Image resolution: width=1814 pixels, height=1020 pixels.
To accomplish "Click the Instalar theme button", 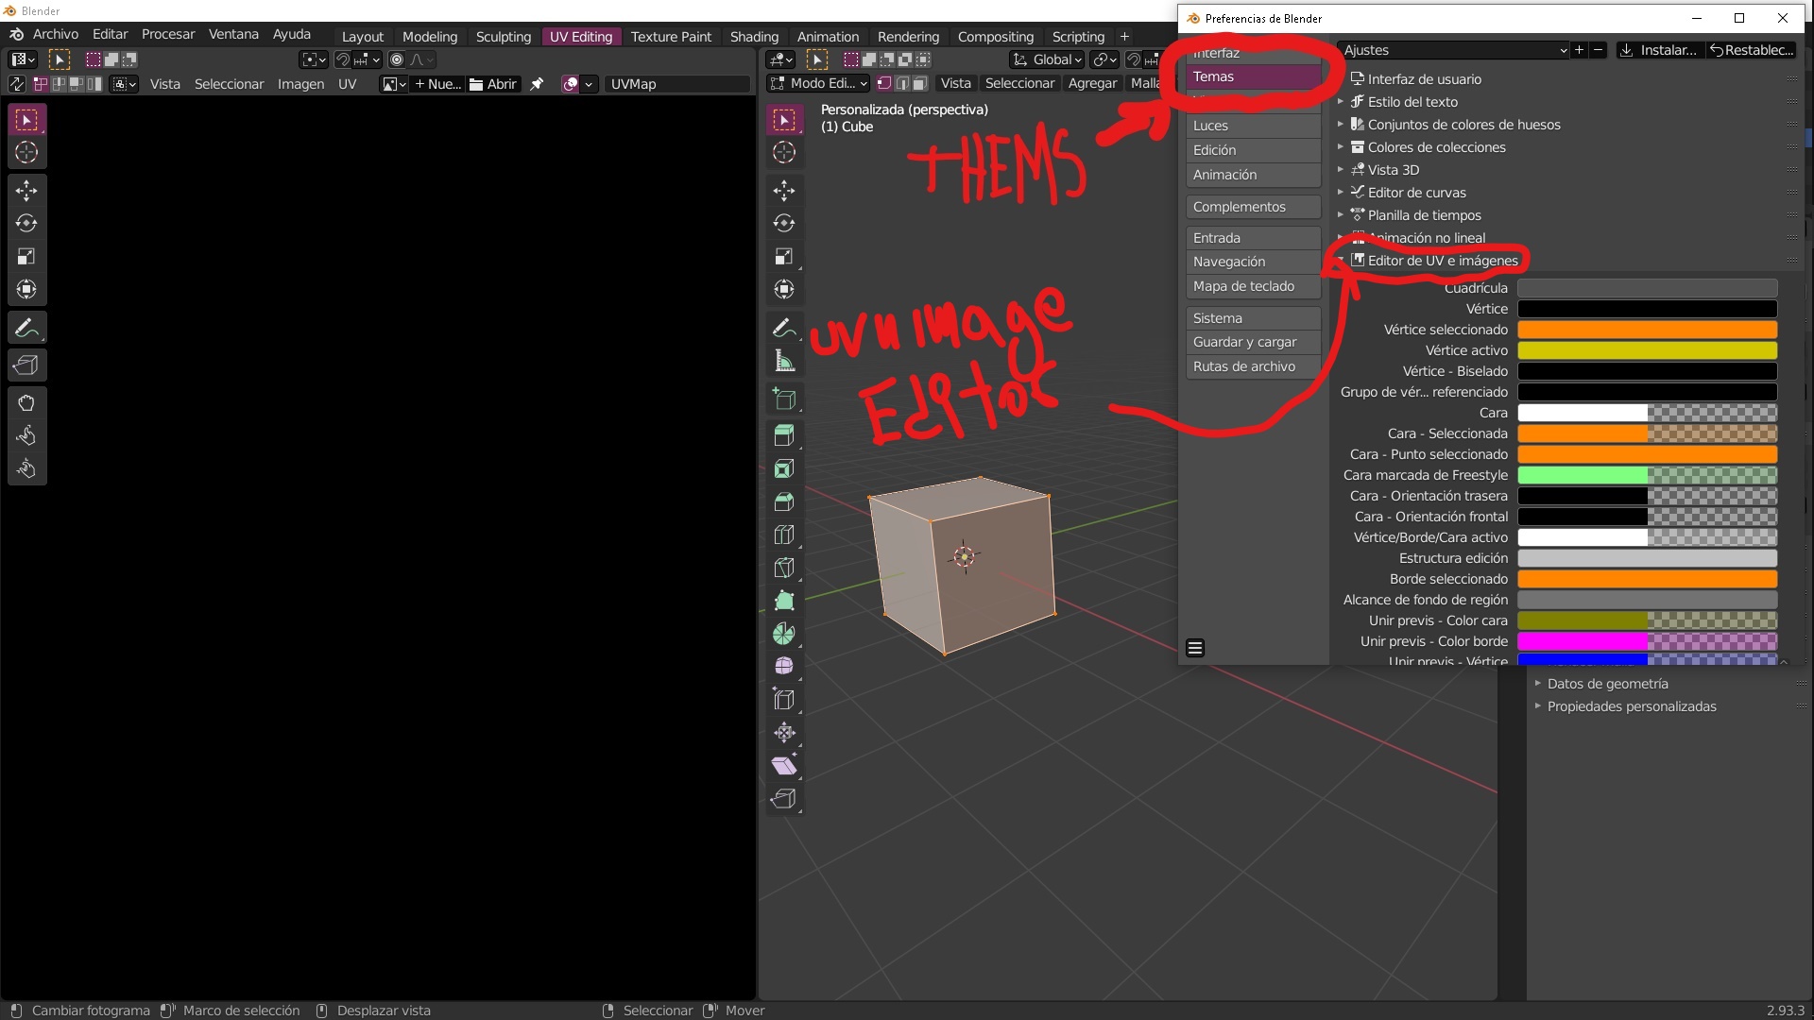I will point(1658,50).
